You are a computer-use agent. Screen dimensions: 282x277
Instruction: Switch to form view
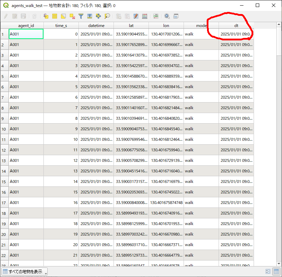(x=268, y=271)
